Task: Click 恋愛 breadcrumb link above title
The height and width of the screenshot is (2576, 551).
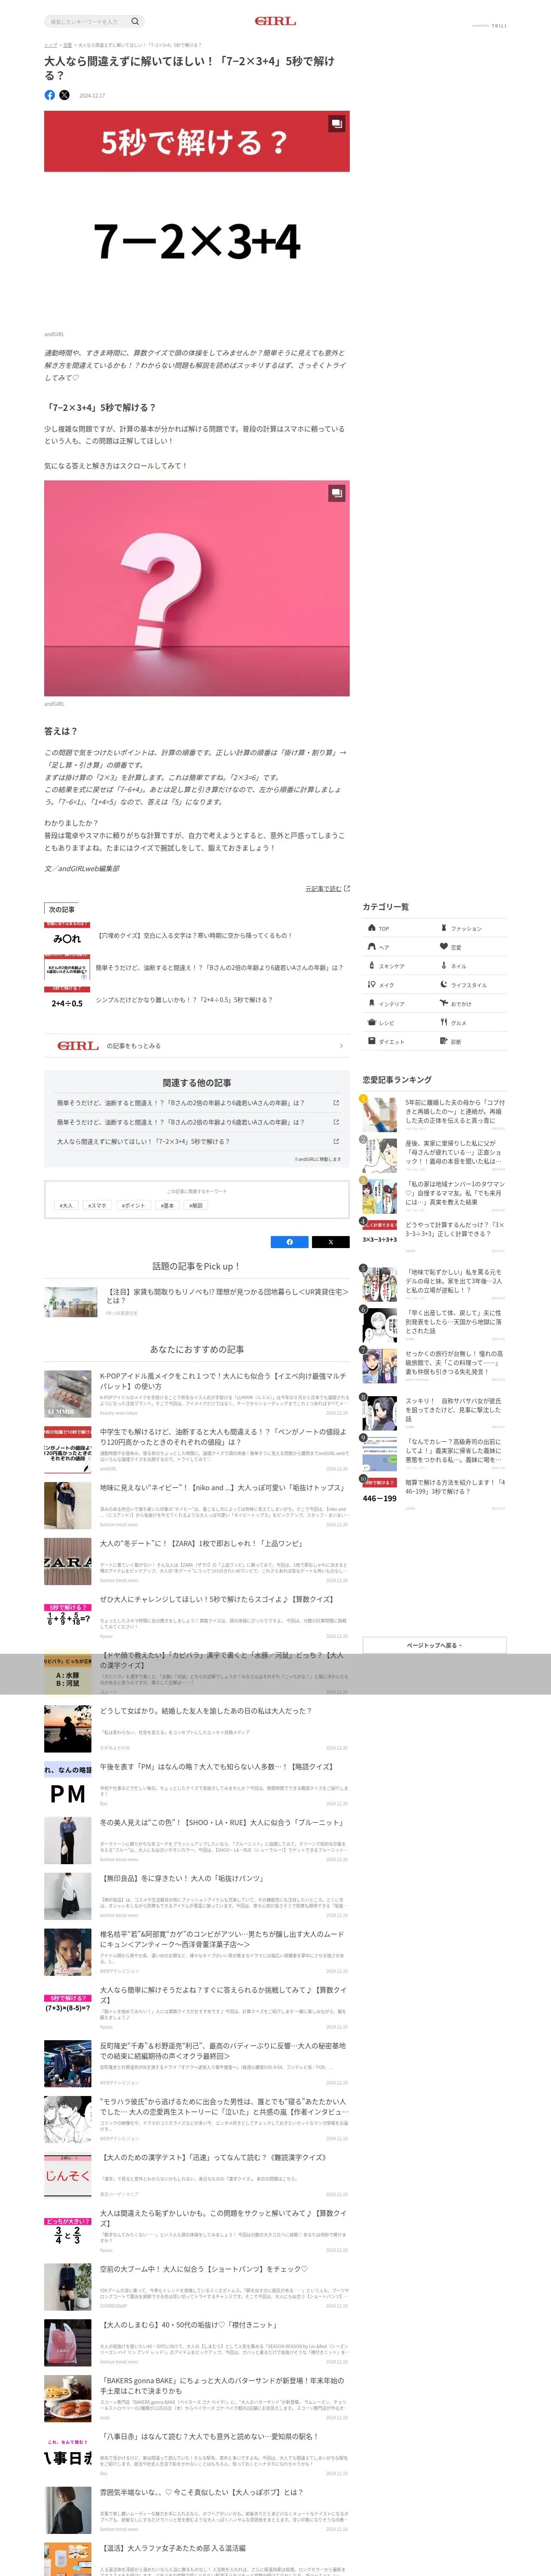Action: (67, 45)
